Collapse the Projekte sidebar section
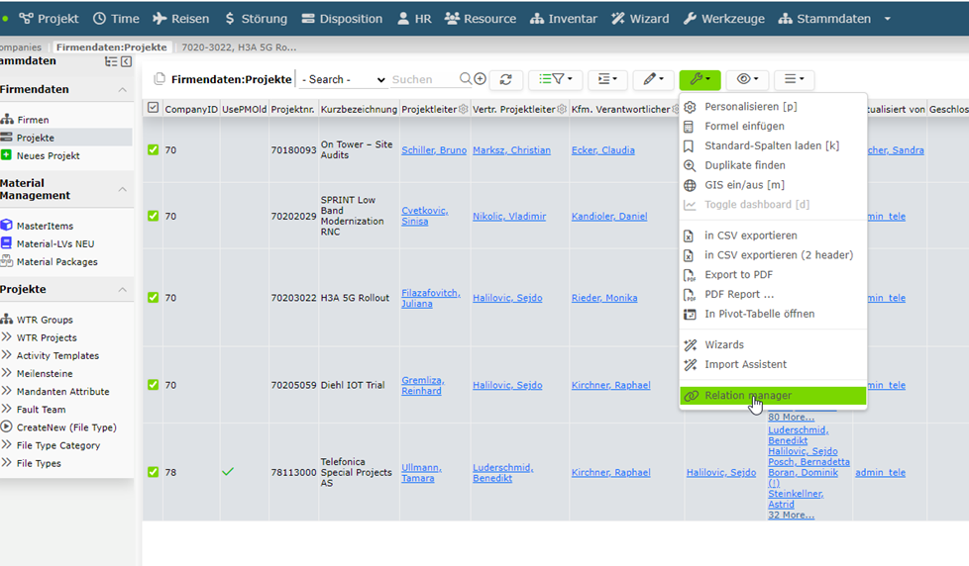This screenshot has height=566, width=969. 122,290
